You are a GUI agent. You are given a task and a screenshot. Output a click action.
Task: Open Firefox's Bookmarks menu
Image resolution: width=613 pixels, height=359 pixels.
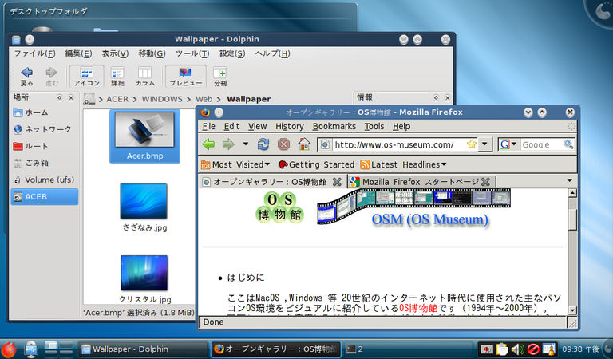334,127
